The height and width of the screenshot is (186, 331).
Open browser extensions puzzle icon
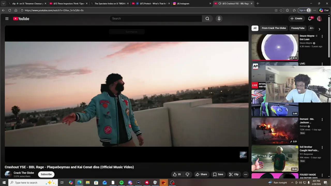point(287,10)
